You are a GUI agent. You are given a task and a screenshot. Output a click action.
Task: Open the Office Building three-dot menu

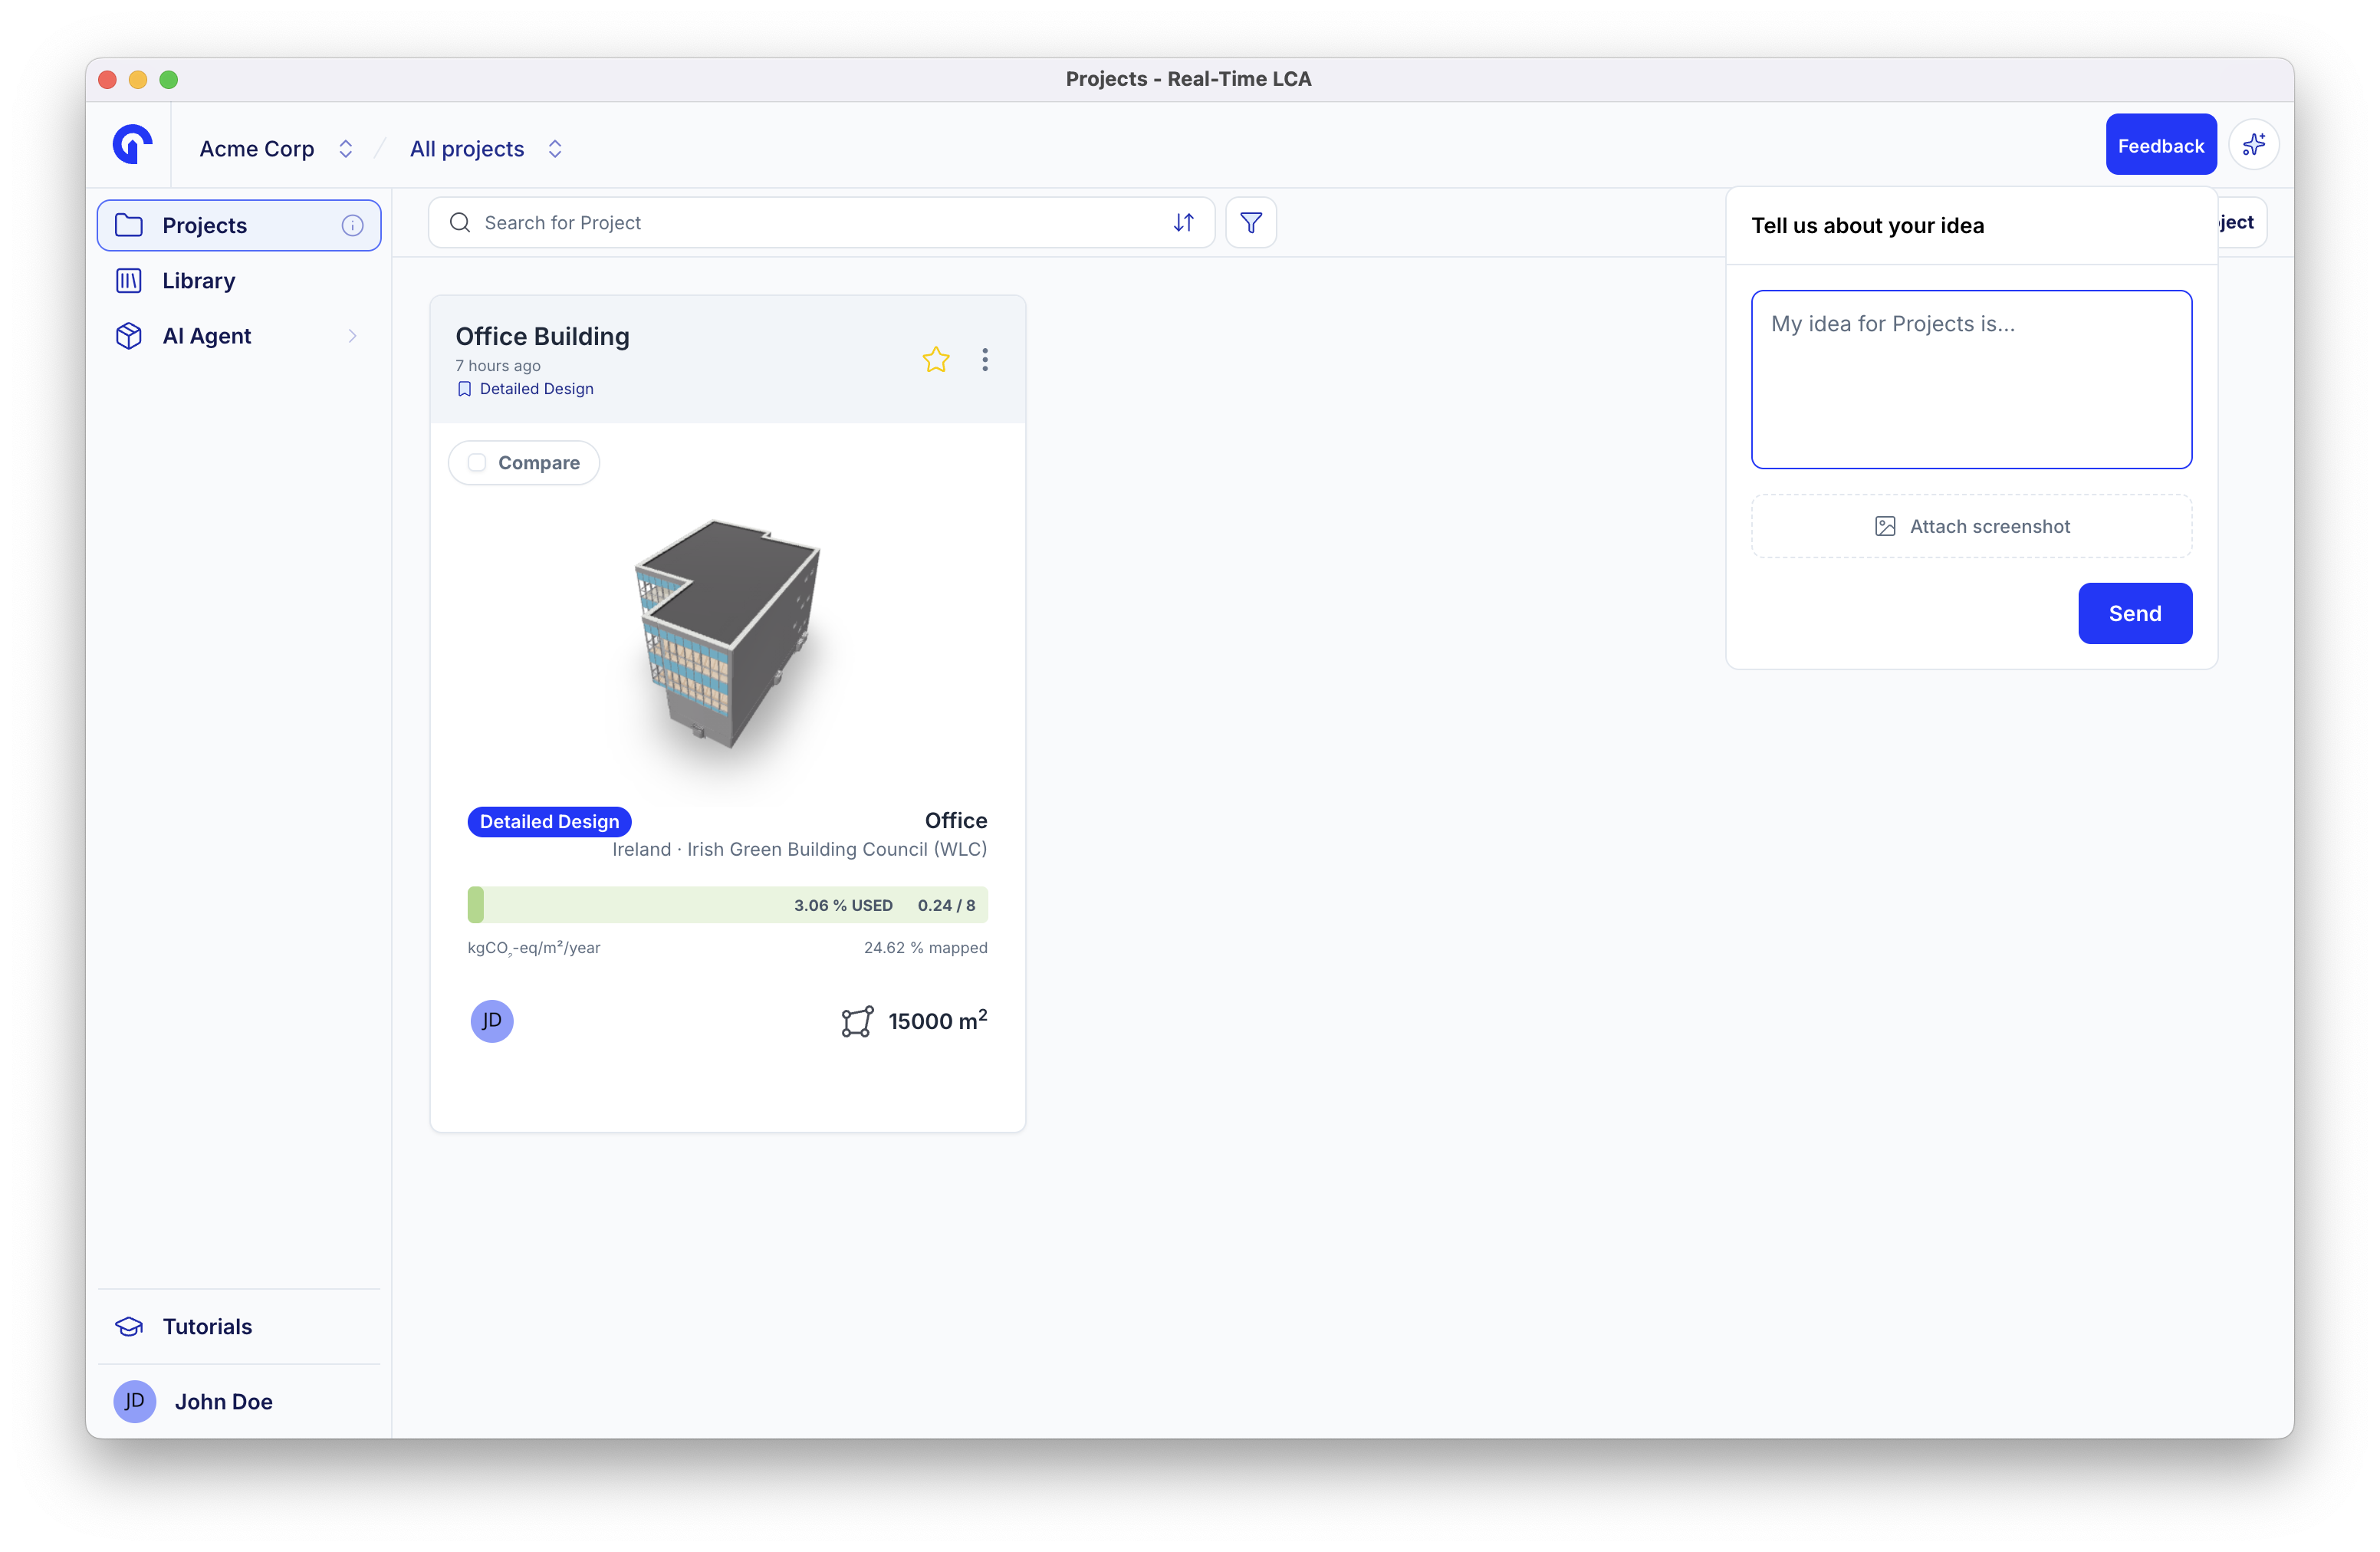coord(985,359)
